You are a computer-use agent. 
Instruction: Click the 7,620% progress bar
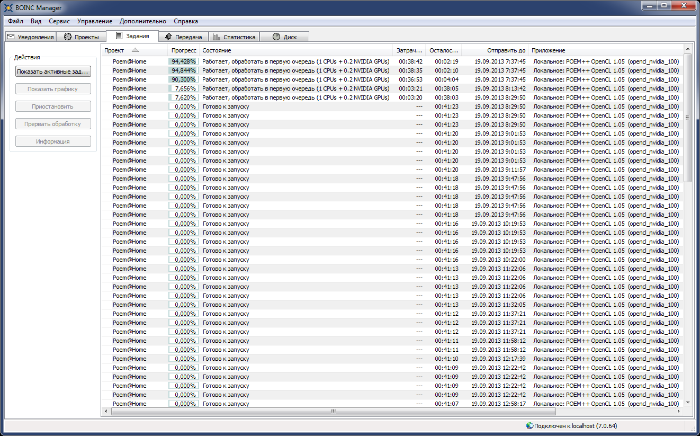click(183, 97)
